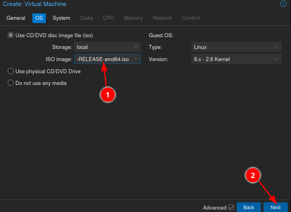Select the OS tab

(39, 18)
